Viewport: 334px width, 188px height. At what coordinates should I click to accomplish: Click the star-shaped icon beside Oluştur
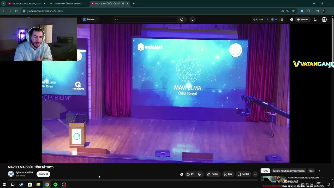click(292, 20)
